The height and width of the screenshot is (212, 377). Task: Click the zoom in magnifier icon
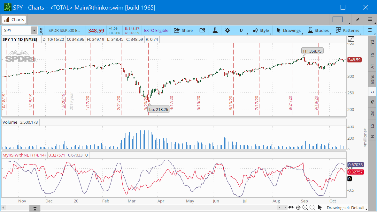click(x=305, y=208)
